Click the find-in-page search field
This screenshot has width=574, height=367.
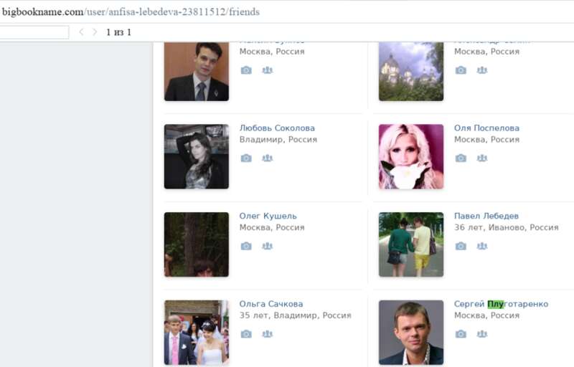pyautogui.click(x=34, y=32)
